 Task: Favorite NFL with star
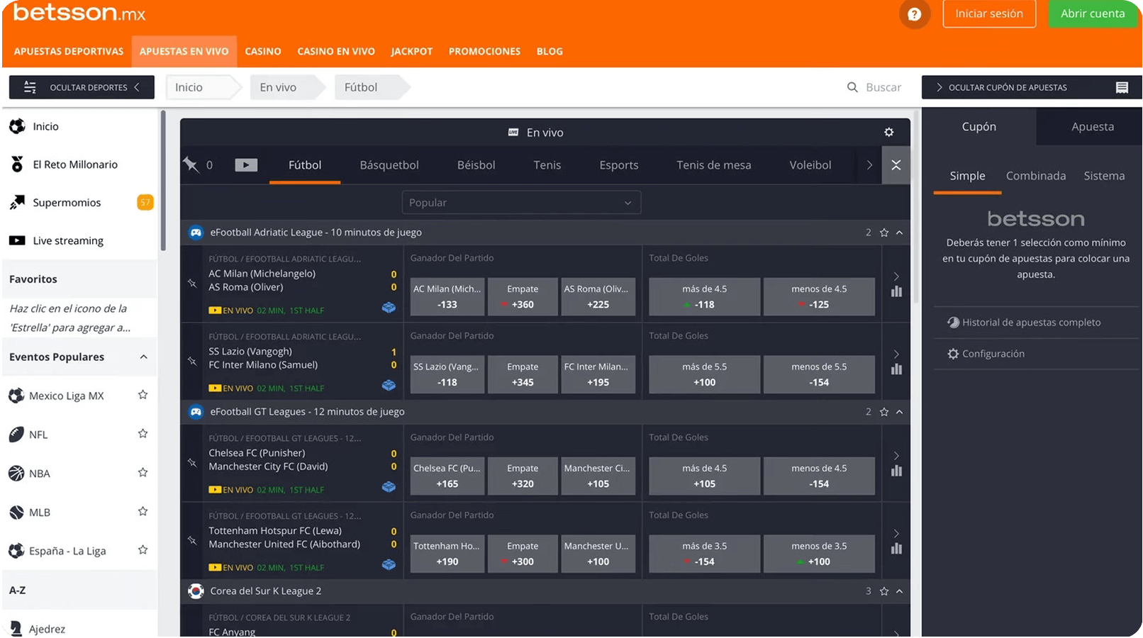143,434
